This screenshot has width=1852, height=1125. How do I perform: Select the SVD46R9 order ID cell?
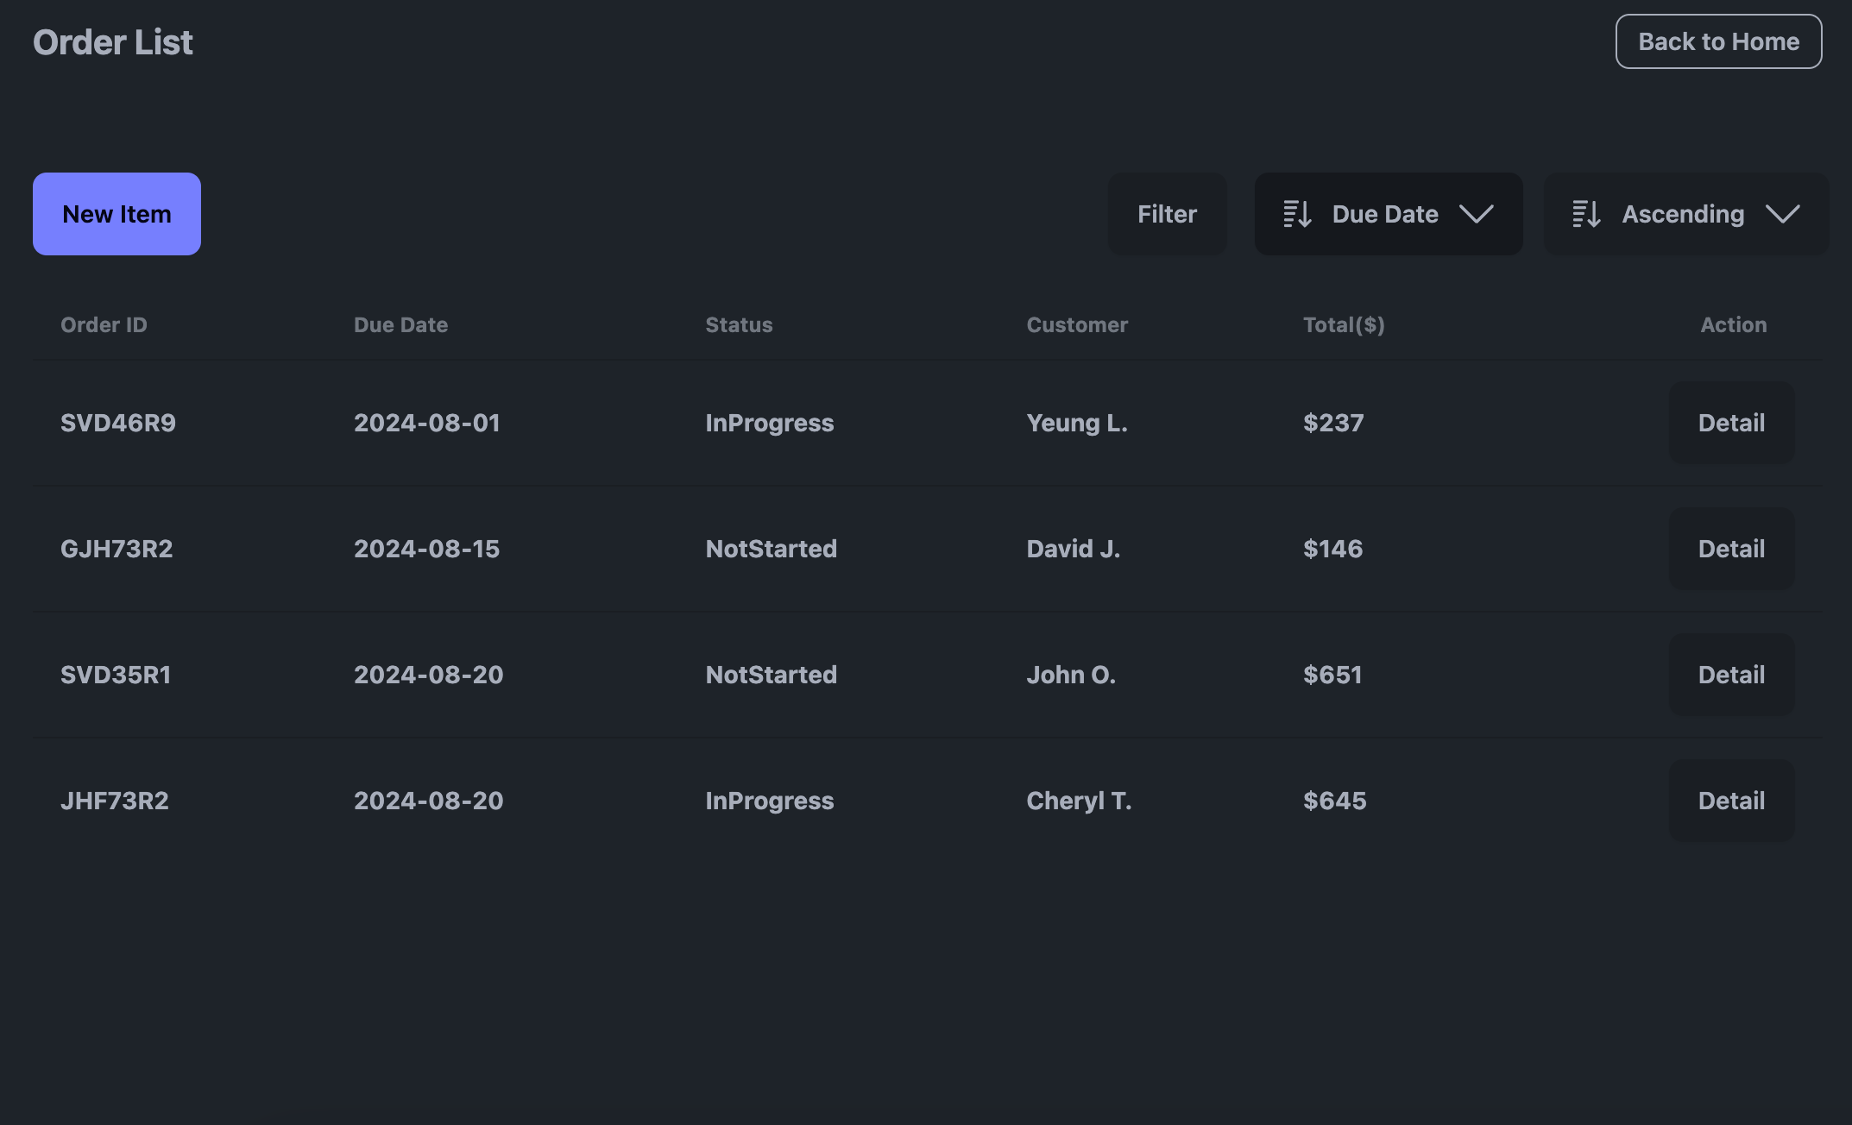(x=118, y=423)
